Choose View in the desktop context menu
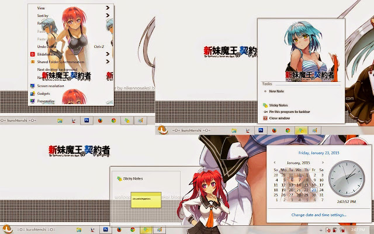Screen dimensions: 374x234 (x=41, y=8)
